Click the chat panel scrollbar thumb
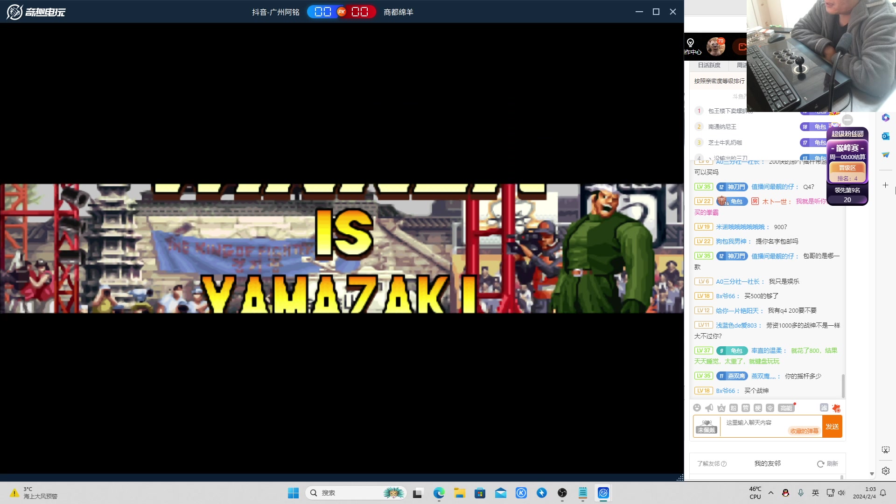The image size is (896, 504). 843,386
